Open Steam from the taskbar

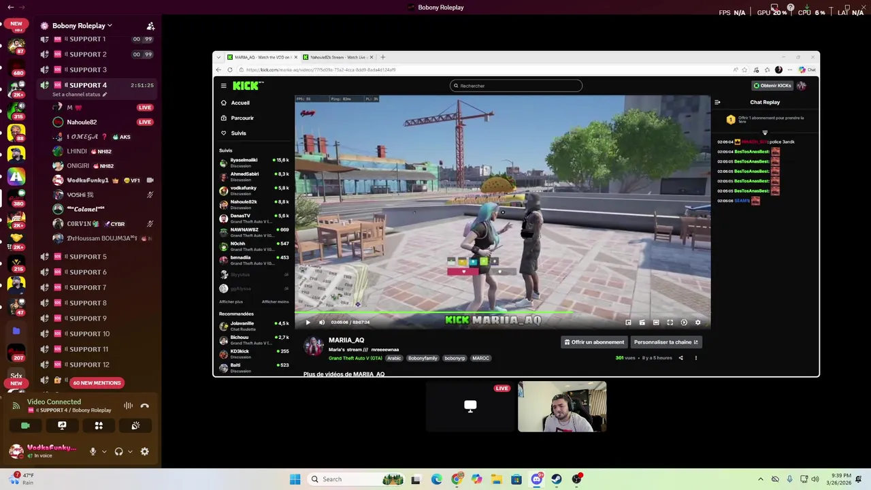[x=557, y=479]
